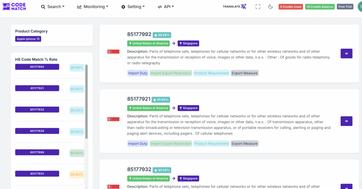Click the 96.88% star rating badge
Screen dimensions: 362x189
162,35
